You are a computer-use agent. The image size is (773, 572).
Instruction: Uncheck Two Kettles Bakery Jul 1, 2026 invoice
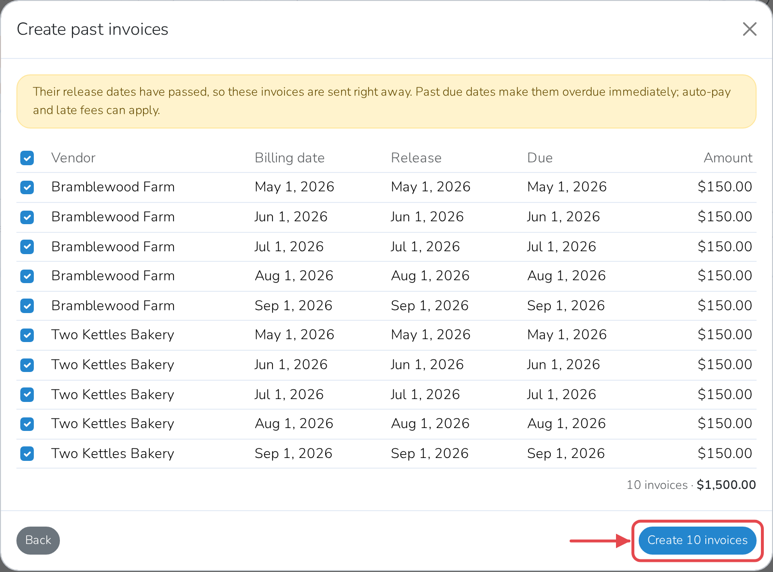[x=27, y=395]
